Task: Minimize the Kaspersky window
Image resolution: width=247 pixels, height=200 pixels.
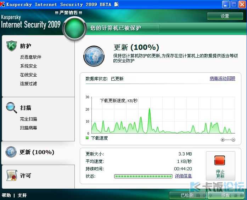Action: 226,4
